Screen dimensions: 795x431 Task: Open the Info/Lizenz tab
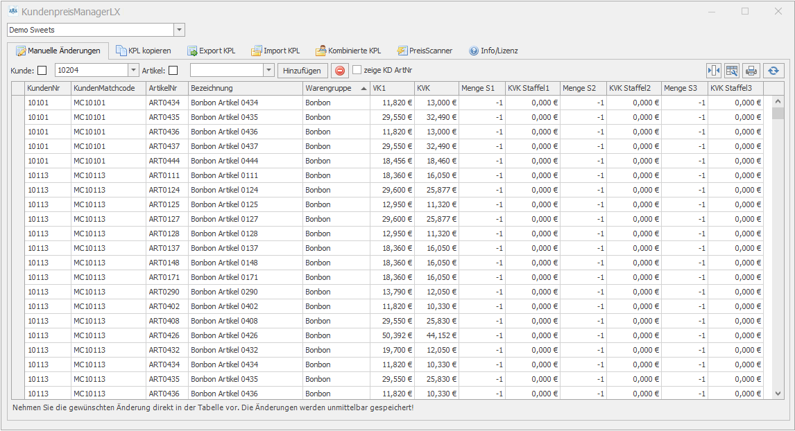(x=493, y=51)
